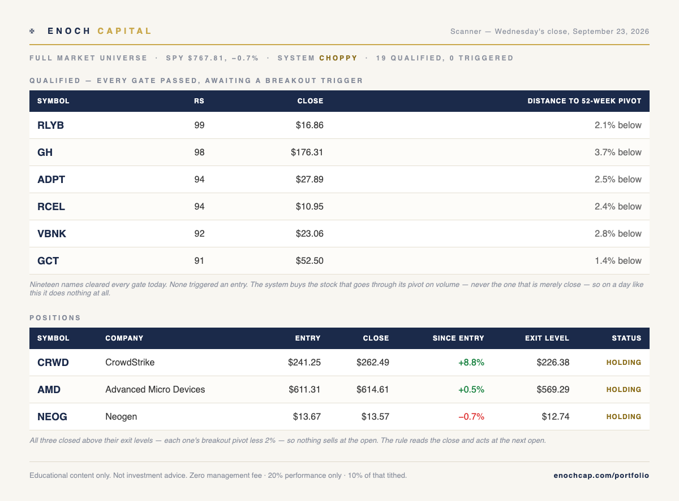
Task: Select the ADPT symbol
Action: pyautogui.click(x=51, y=180)
